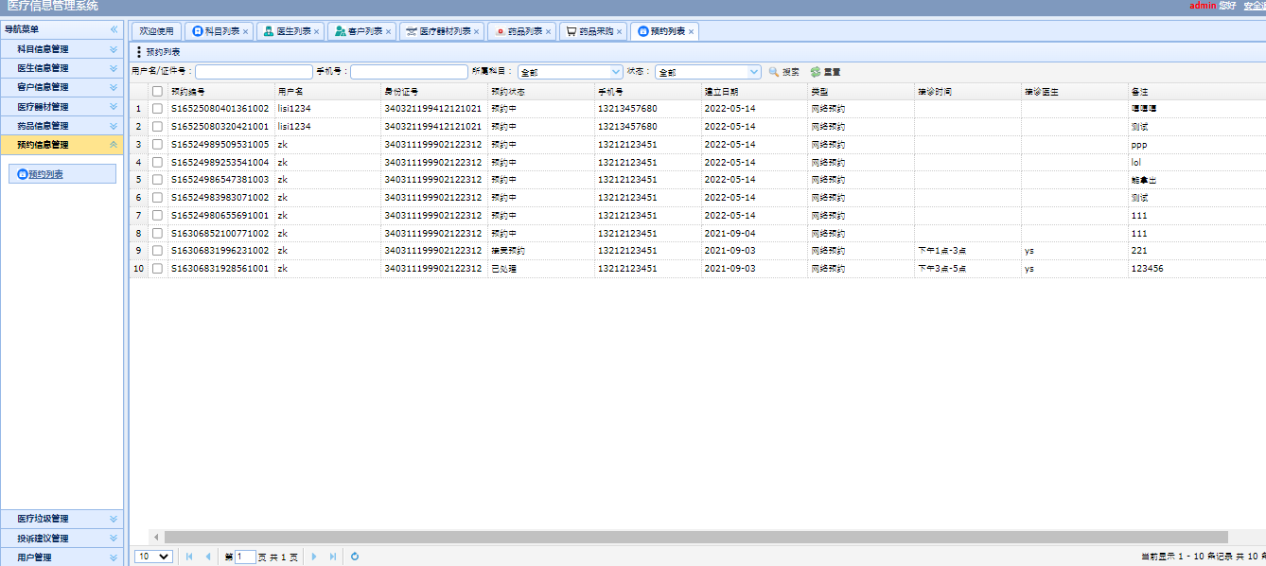1266x566 pixels.
Task: Tick the checkbox for row 9
Action: (x=158, y=251)
